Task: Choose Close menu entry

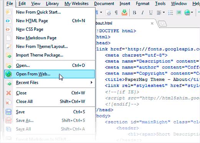Action: click(x=50, y=93)
